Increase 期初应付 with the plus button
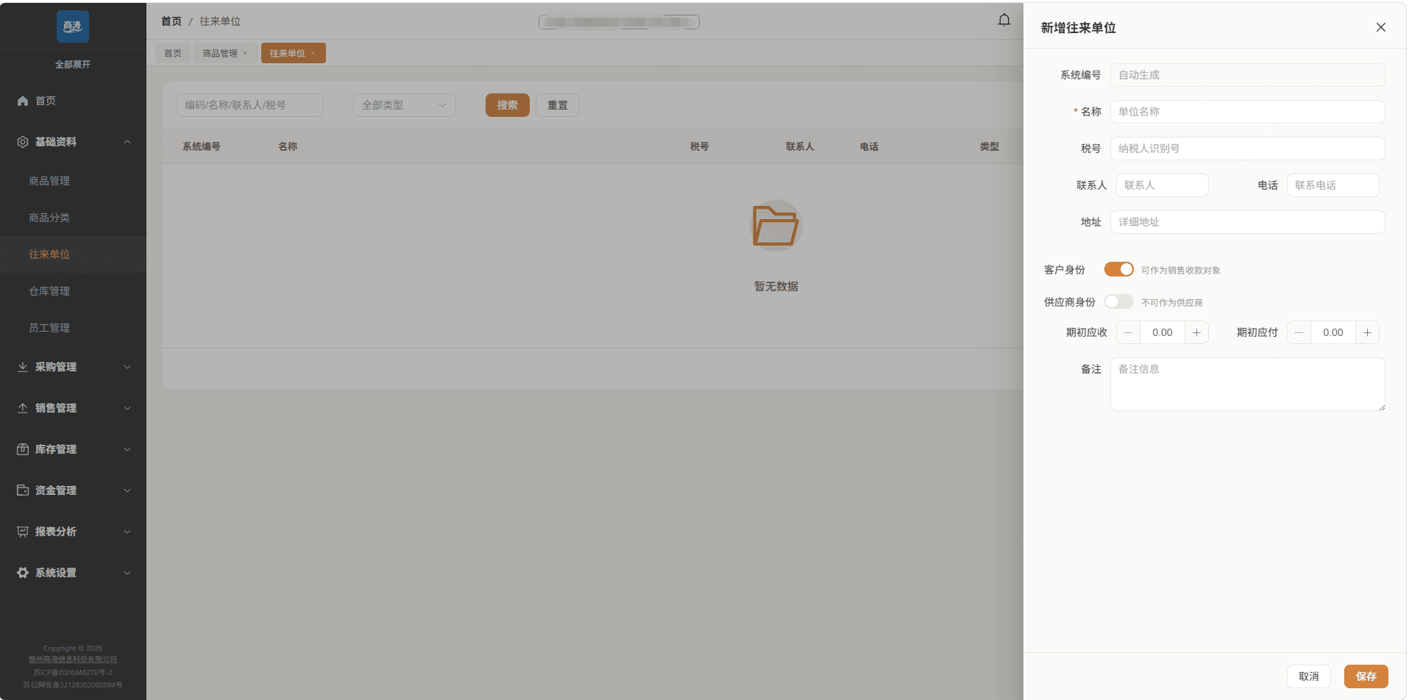 (x=1367, y=332)
